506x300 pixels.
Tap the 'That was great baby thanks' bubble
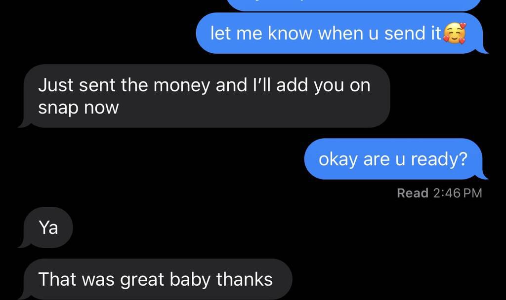(156, 279)
